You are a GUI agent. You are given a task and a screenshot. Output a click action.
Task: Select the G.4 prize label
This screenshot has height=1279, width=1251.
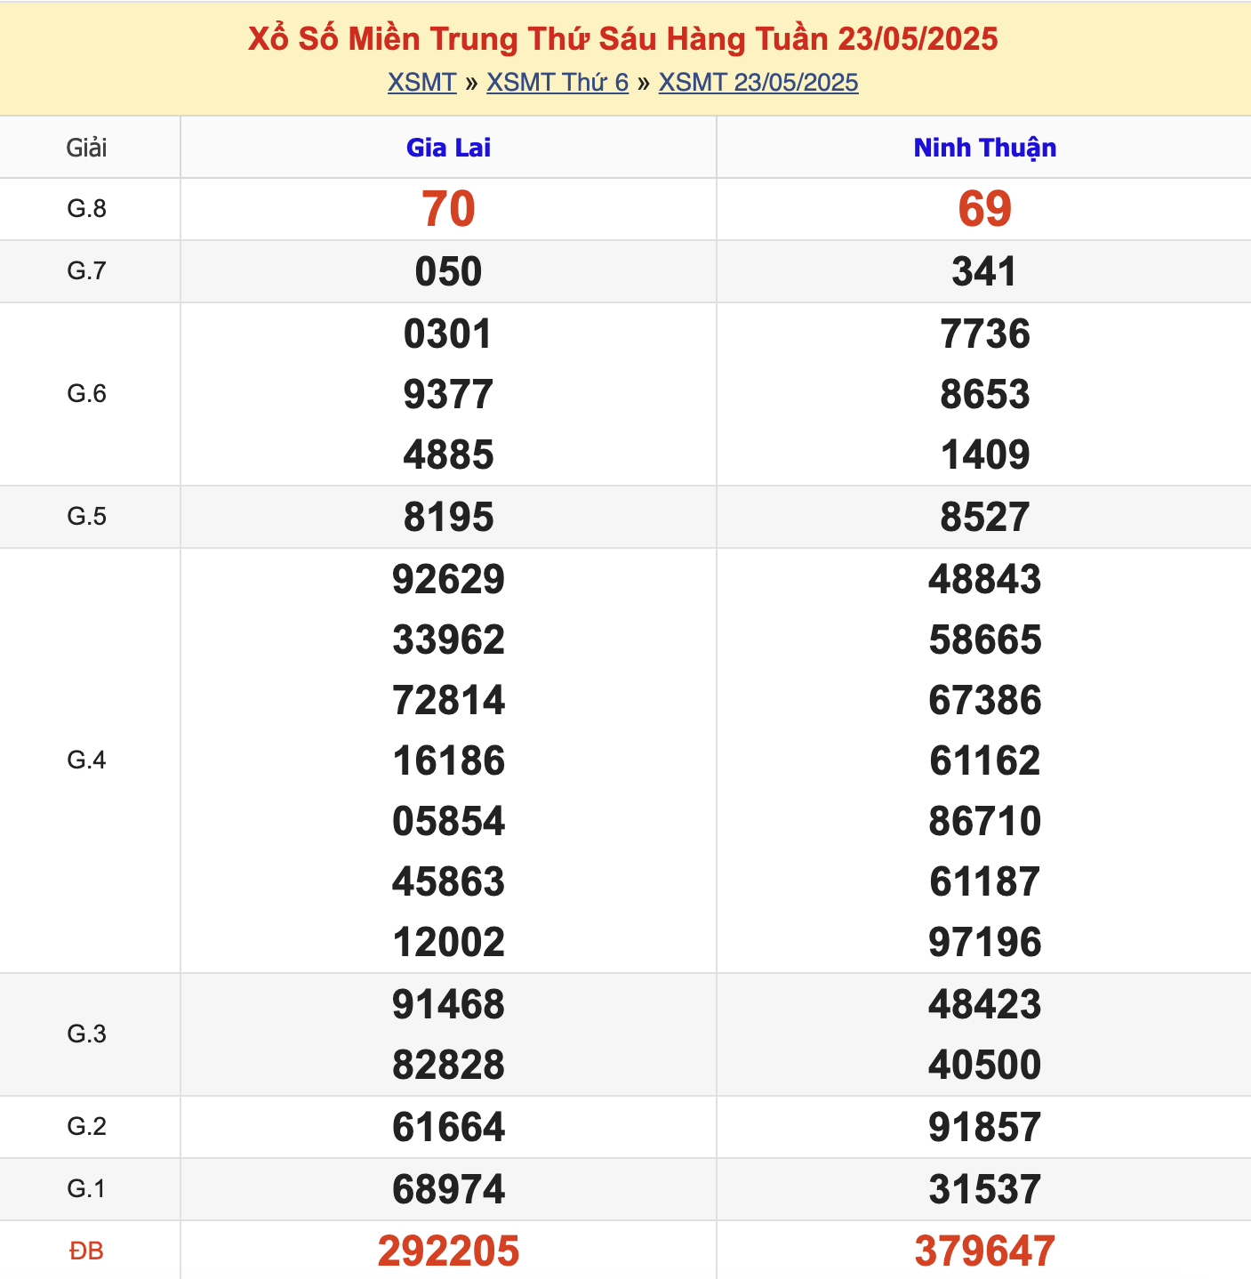87,760
